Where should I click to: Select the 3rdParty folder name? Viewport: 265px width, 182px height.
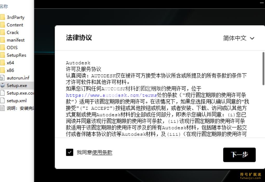[x=16, y=17]
